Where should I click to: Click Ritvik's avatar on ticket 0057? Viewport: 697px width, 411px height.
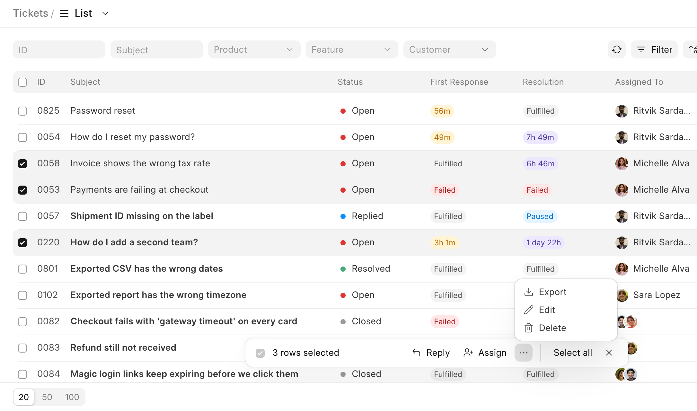(x=622, y=216)
